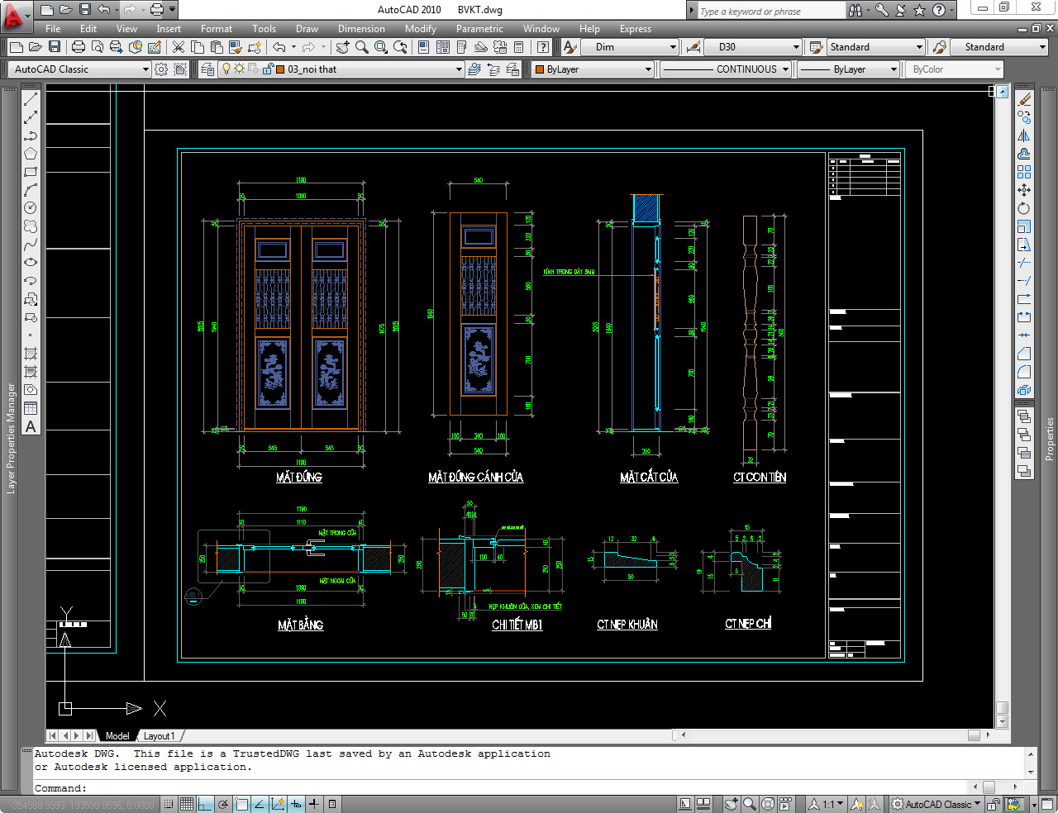This screenshot has height=813, width=1058.
Task: Open Layer Properties Manager icon
Action: 207,69
